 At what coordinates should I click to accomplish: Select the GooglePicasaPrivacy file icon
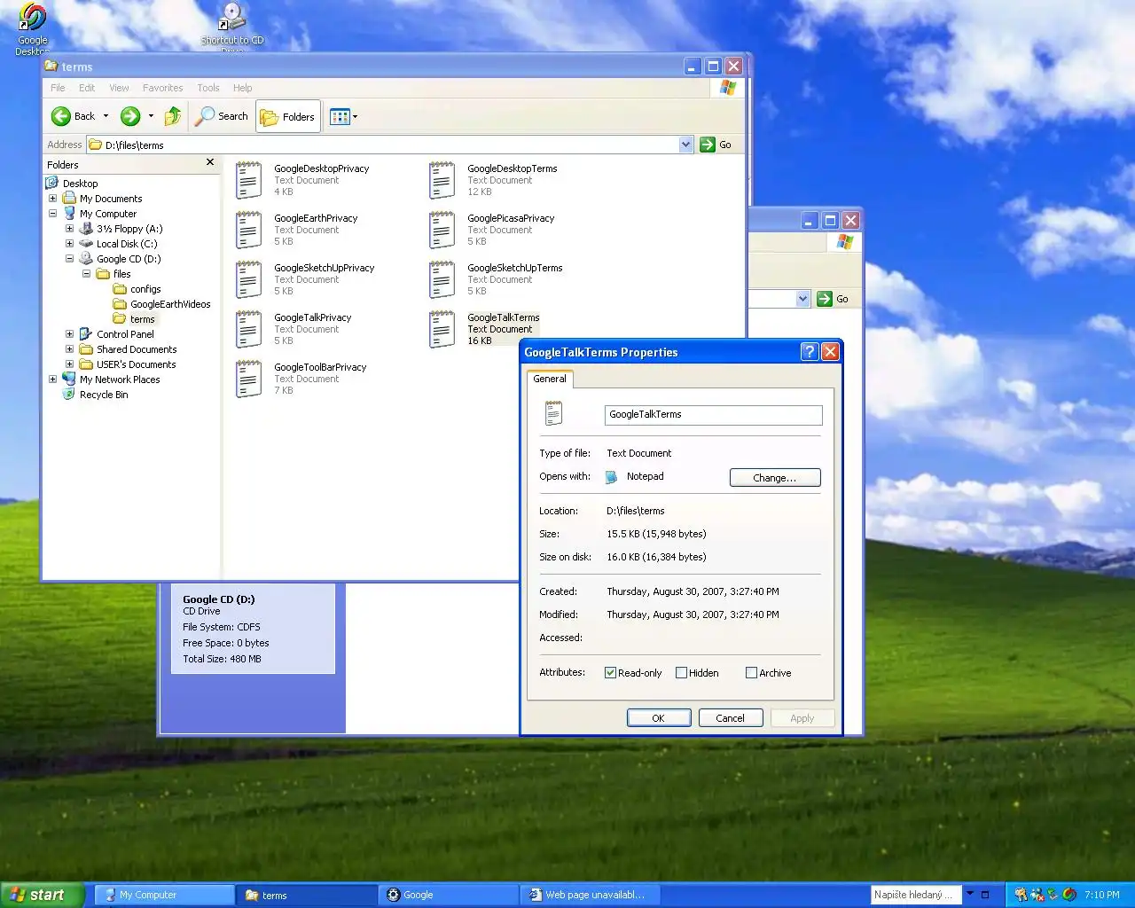click(x=442, y=230)
